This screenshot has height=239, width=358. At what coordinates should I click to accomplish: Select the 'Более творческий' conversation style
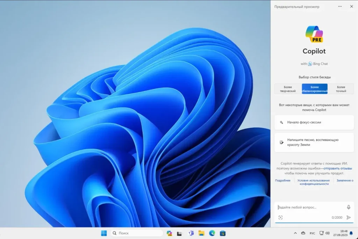[x=288, y=89]
